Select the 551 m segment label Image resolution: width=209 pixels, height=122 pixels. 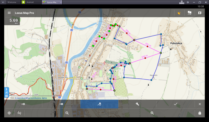point(101,88)
